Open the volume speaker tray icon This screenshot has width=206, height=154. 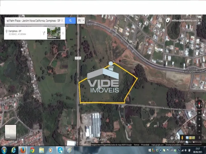click(186, 150)
